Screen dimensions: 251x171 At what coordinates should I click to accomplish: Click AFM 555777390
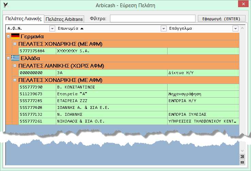point(37,87)
